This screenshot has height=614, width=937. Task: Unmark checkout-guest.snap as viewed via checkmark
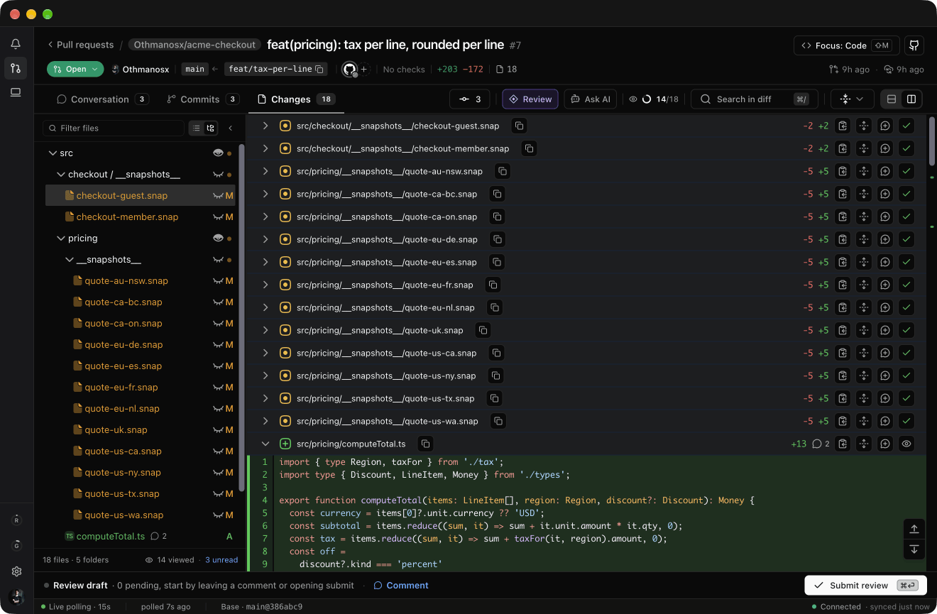(906, 126)
